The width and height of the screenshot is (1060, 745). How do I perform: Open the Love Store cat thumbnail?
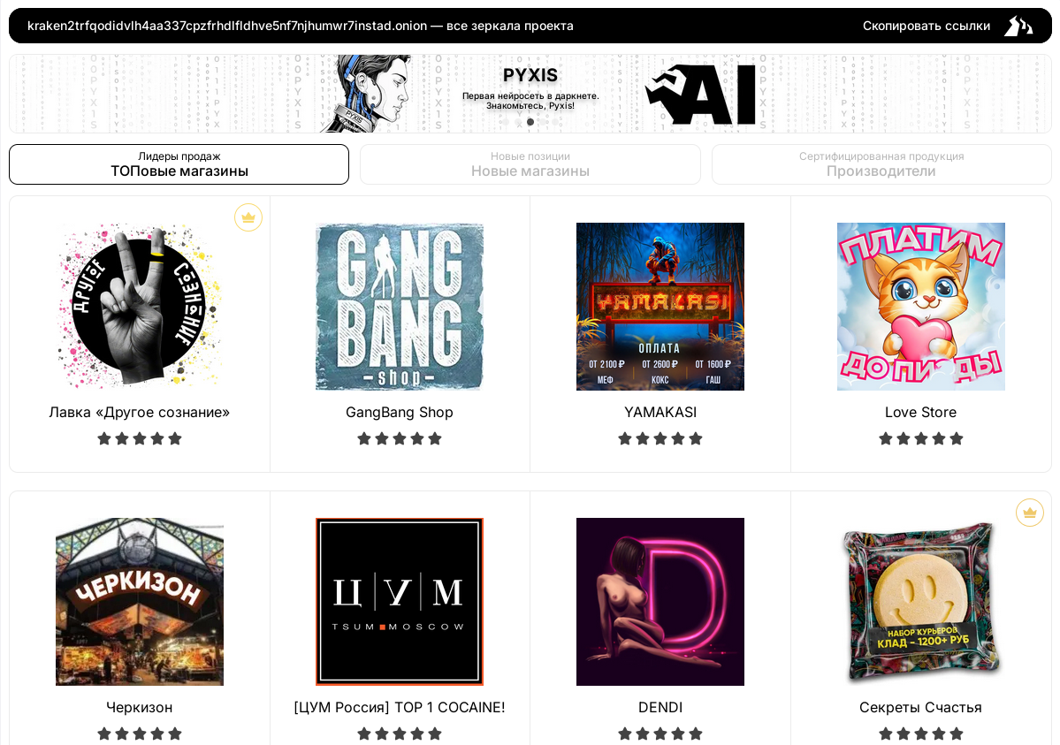coord(920,307)
